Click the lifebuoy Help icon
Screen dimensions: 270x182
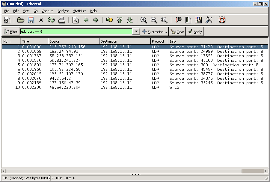coord(222,20)
